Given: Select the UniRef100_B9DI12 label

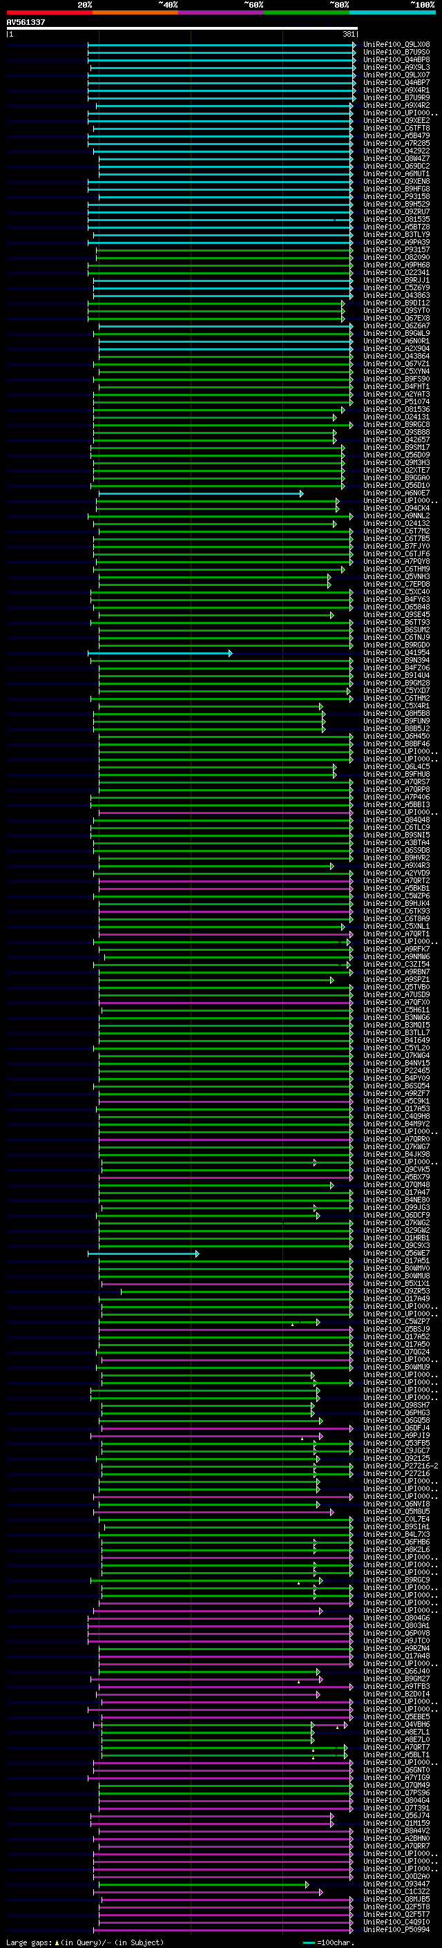Looking at the screenshot, I should [396, 303].
